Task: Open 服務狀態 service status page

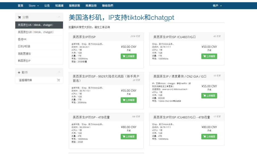Action: coord(74,6)
